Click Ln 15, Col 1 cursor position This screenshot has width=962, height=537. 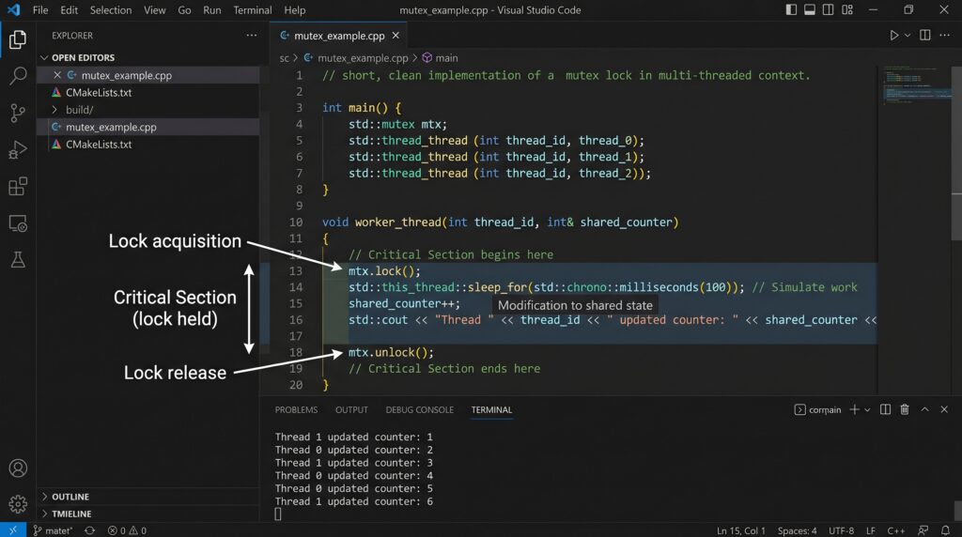(741, 530)
